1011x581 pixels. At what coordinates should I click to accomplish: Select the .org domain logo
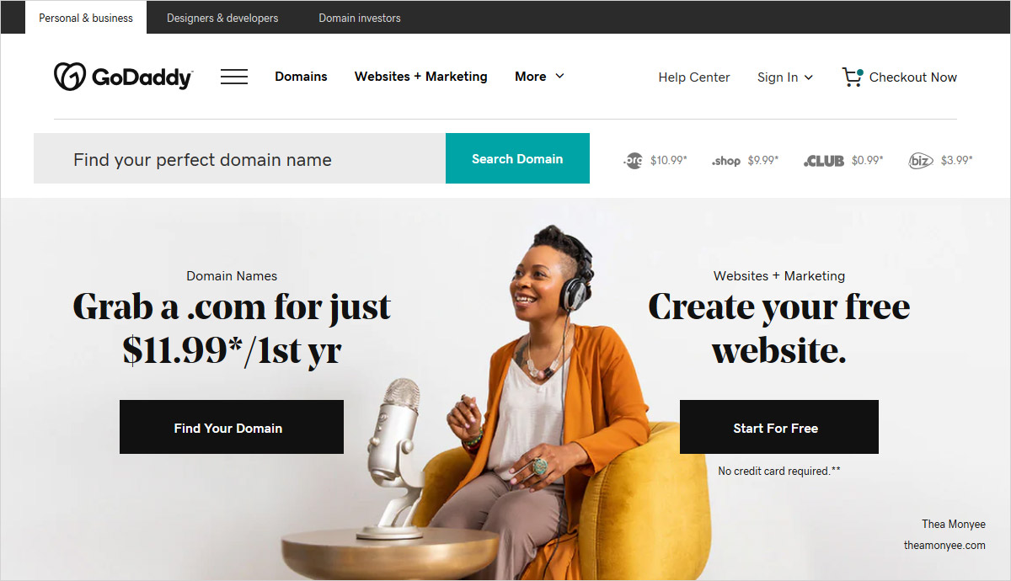633,160
